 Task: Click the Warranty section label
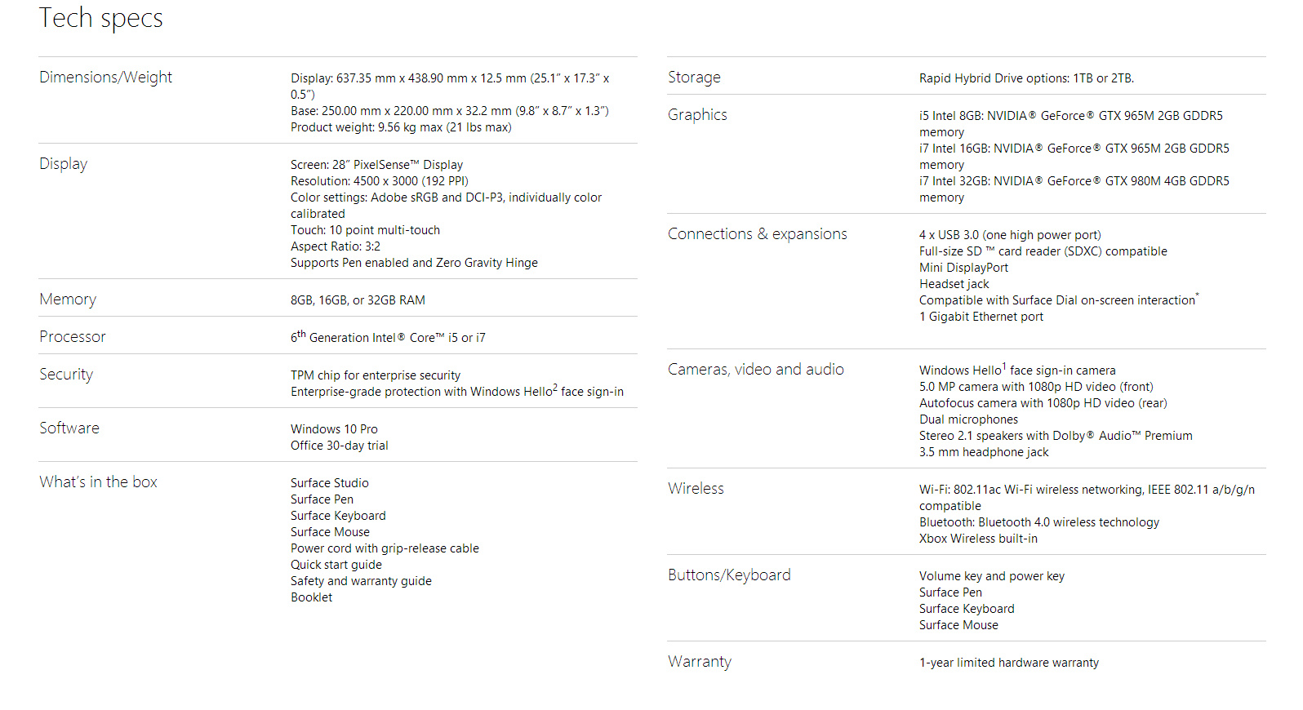point(700,662)
